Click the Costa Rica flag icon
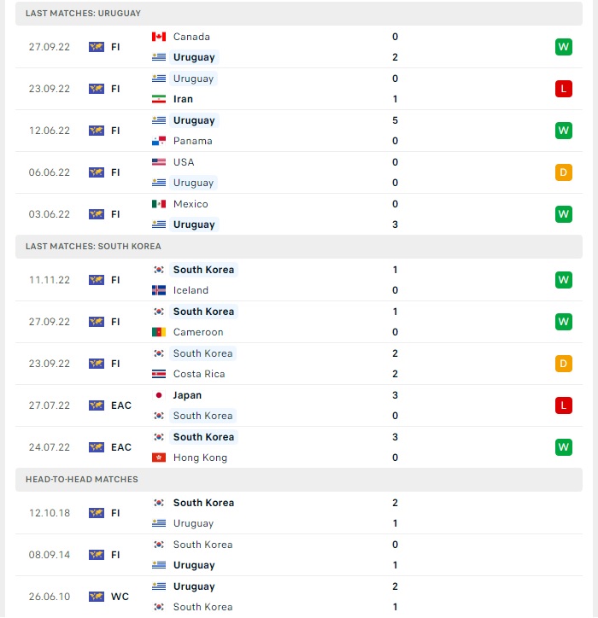 point(159,374)
